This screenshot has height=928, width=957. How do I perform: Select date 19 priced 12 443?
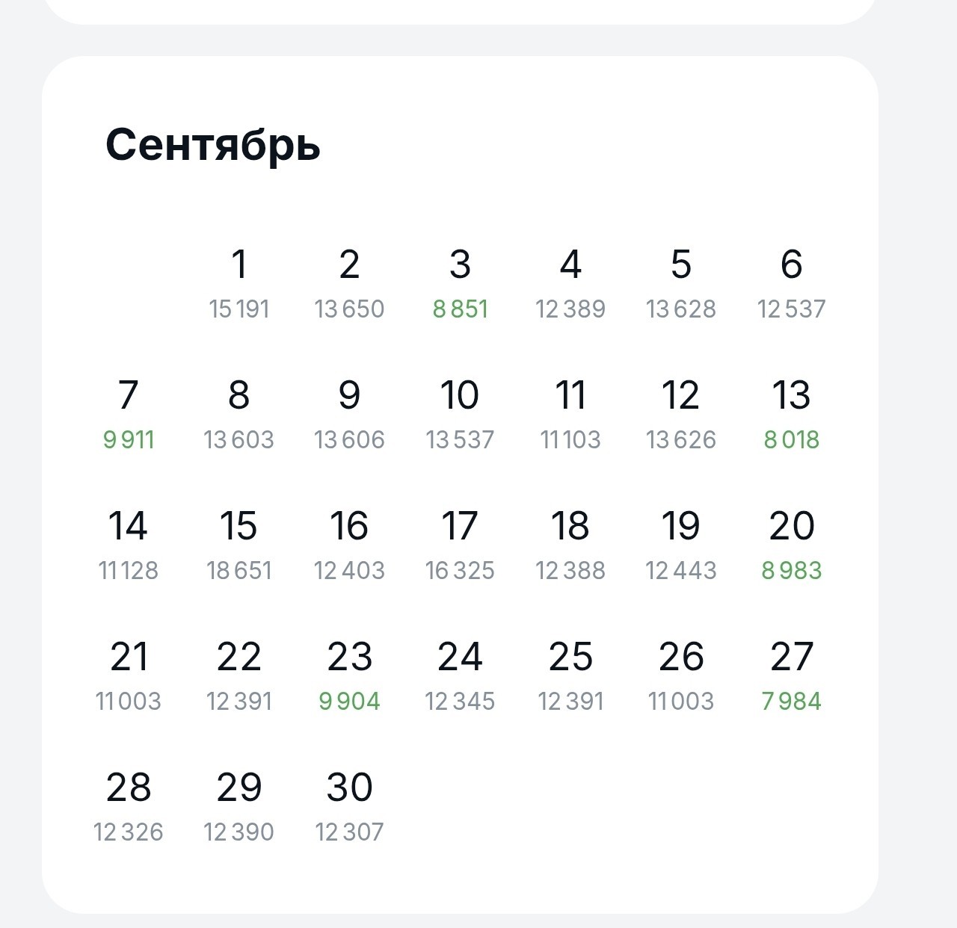pyautogui.click(x=680, y=545)
